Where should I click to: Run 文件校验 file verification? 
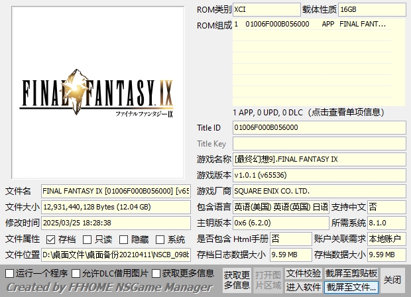coord(304,273)
